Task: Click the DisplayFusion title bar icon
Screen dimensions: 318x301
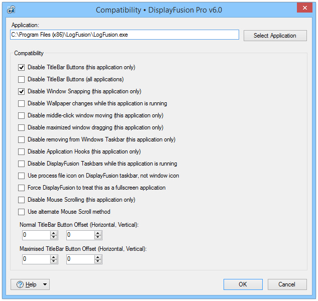Action: [x=11, y=10]
